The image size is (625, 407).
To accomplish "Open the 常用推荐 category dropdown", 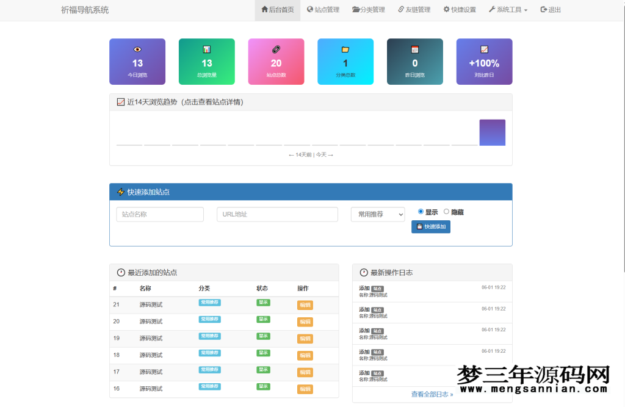I will (378, 214).
